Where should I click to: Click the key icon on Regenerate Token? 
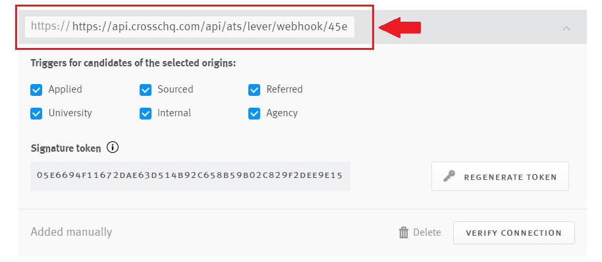pyautogui.click(x=449, y=176)
